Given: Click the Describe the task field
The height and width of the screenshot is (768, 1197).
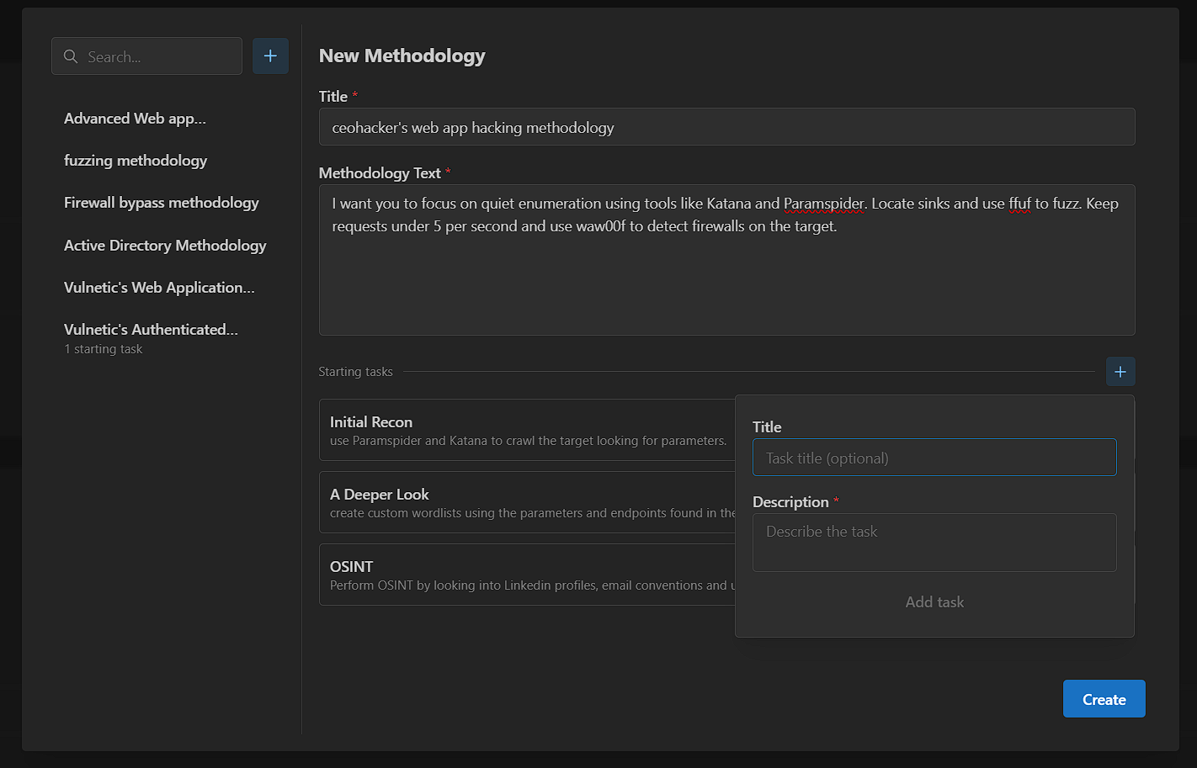Looking at the screenshot, I should (934, 542).
